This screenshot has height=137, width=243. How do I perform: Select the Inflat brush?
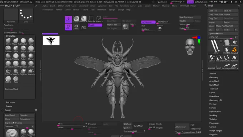pyautogui.click(x=16, y=49)
